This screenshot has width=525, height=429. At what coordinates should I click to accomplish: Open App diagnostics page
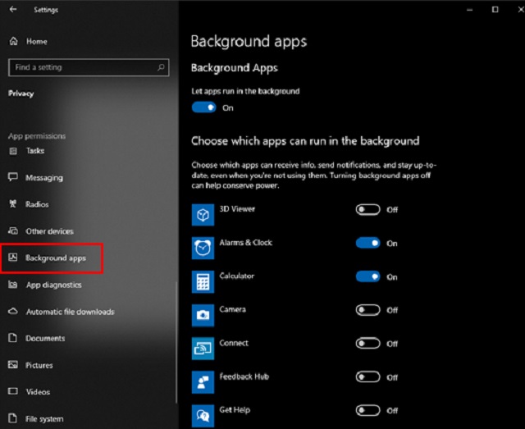[x=54, y=285]
